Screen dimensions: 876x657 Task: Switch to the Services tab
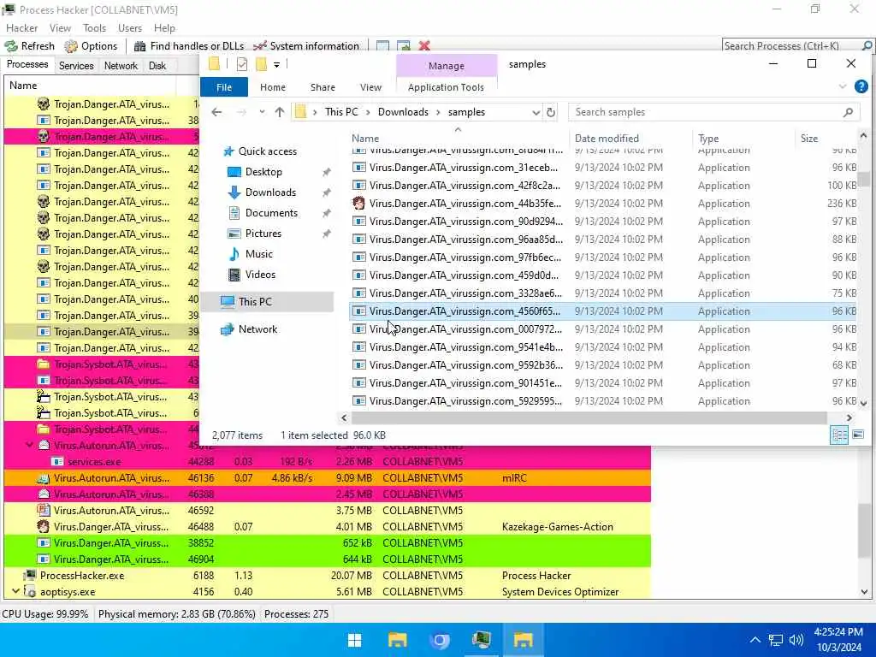click(x=76, y=65)
